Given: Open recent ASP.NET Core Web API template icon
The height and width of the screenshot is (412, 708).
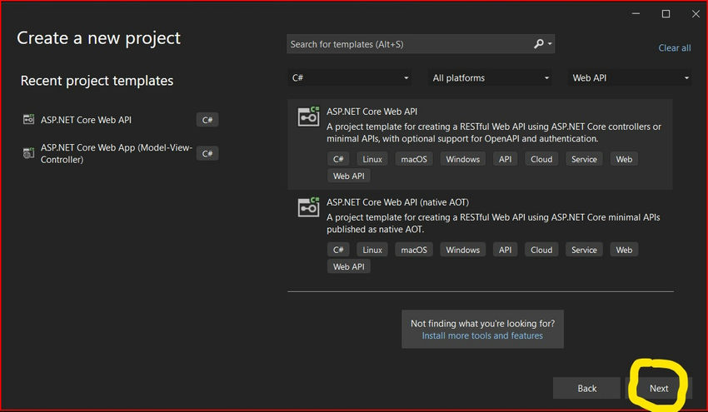Looking at the screenshot, I should [x=28, y=119].
